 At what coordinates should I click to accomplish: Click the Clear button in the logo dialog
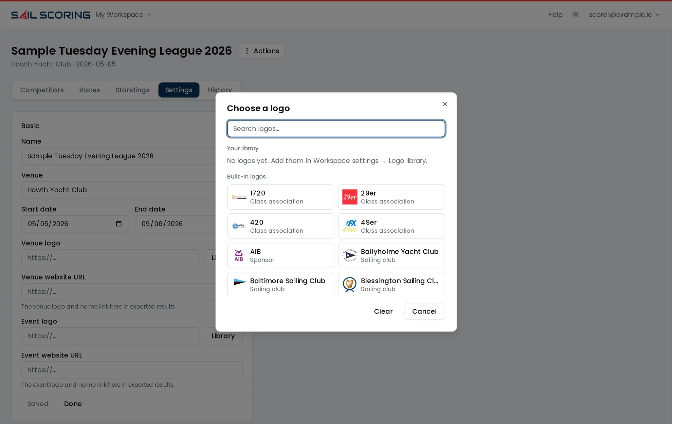383,311
